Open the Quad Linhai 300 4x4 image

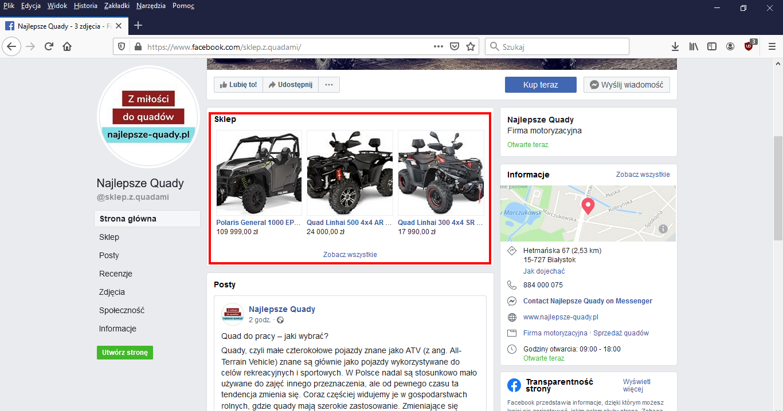tap(441, 173)
